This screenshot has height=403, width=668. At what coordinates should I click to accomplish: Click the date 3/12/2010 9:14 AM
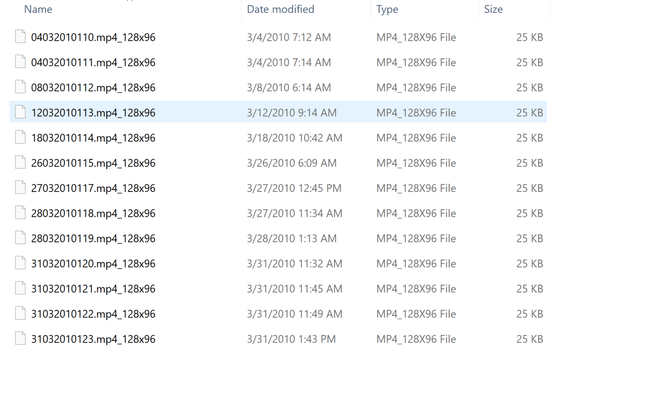tap(292, 113)
